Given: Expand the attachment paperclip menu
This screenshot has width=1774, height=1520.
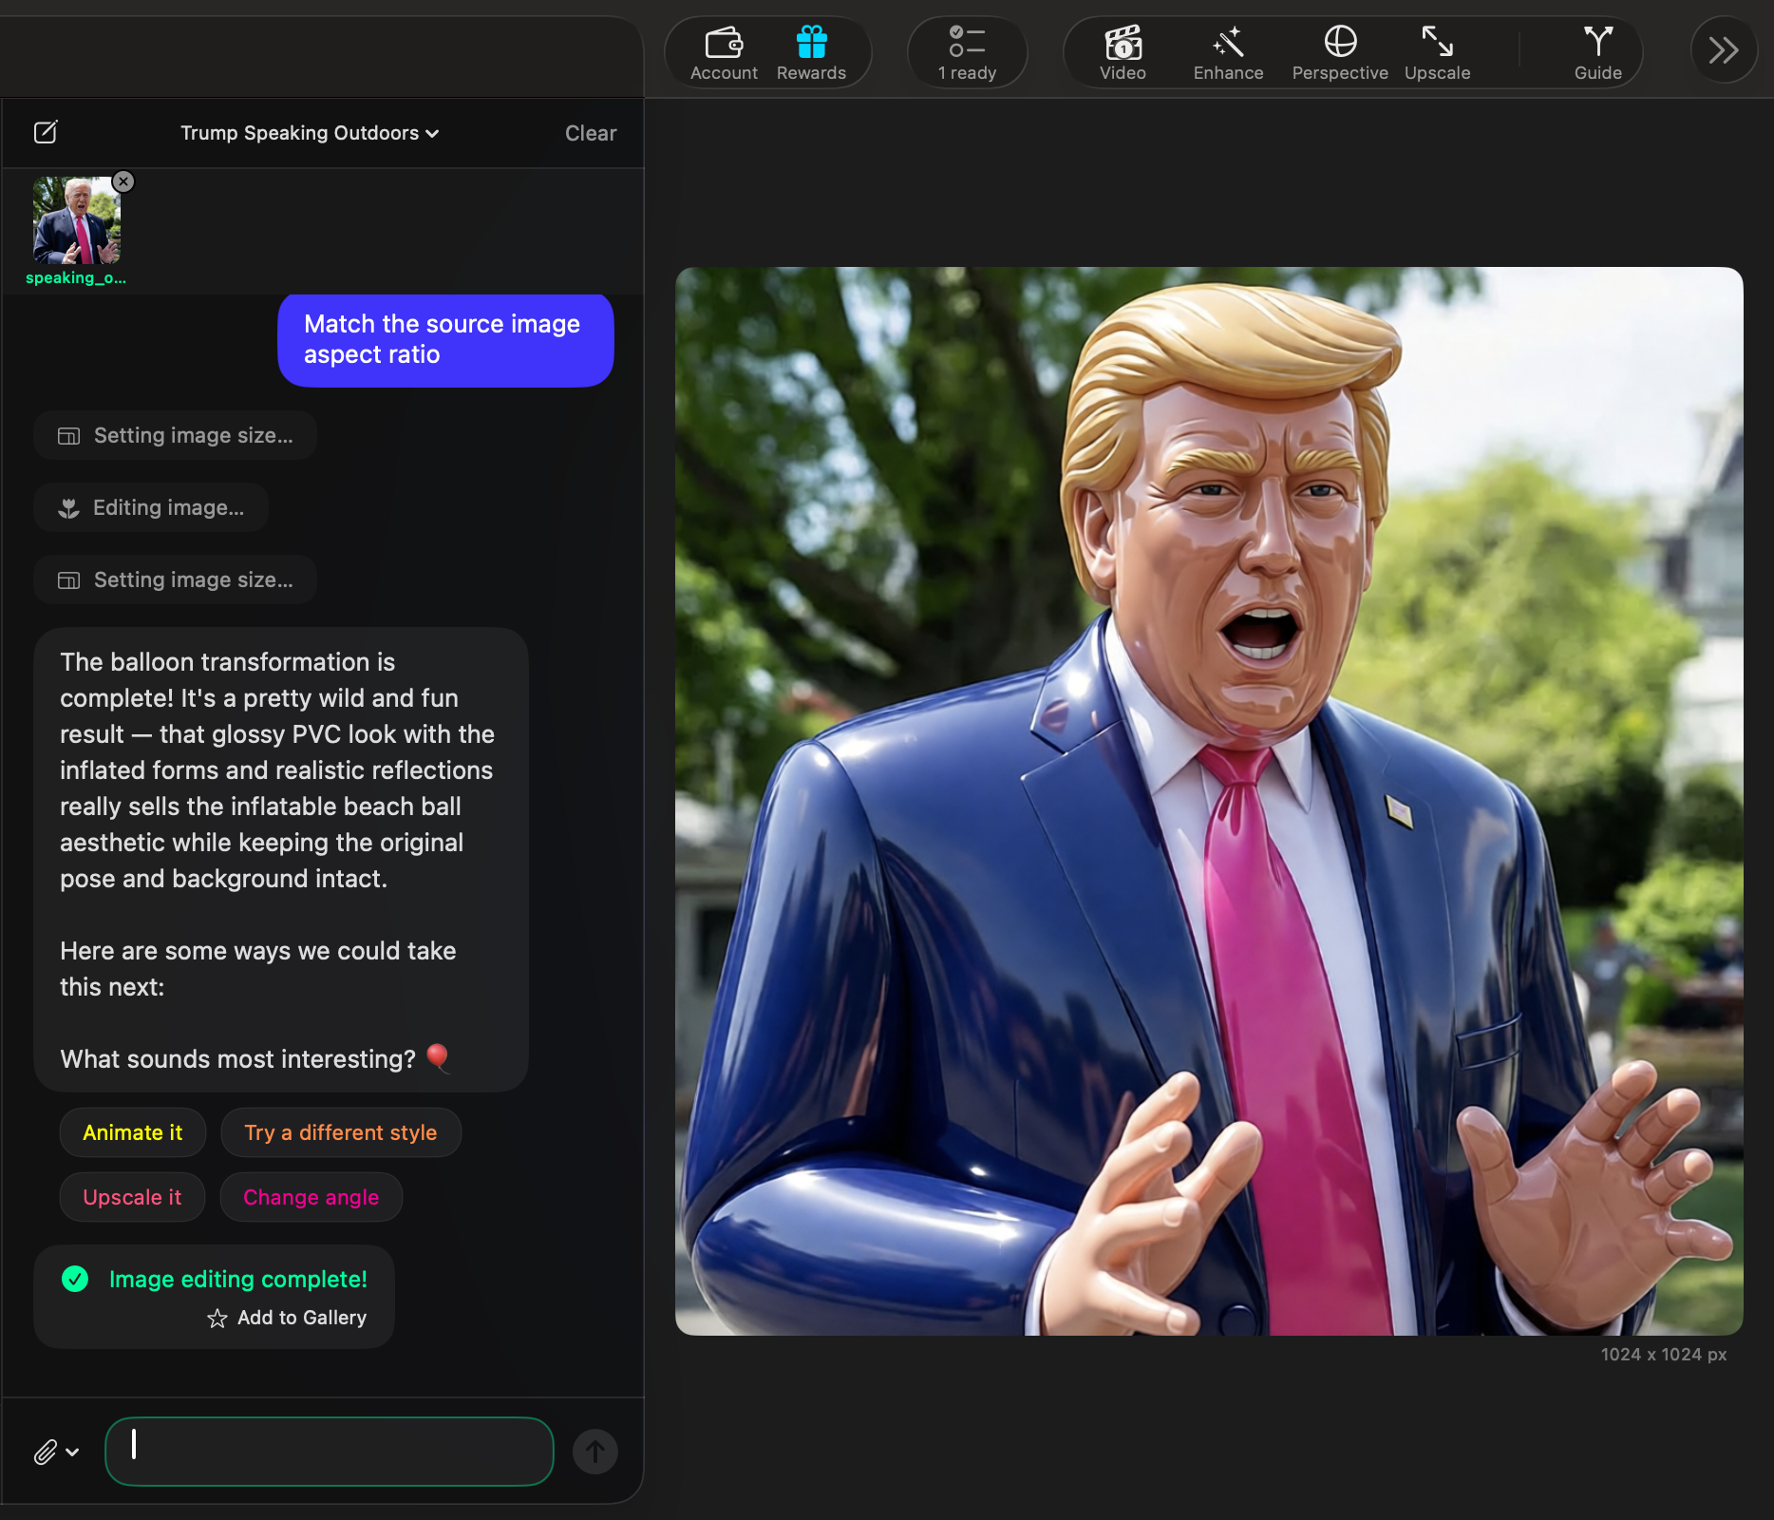Looking at the screenshot, I should click(x=56, y=1452).
